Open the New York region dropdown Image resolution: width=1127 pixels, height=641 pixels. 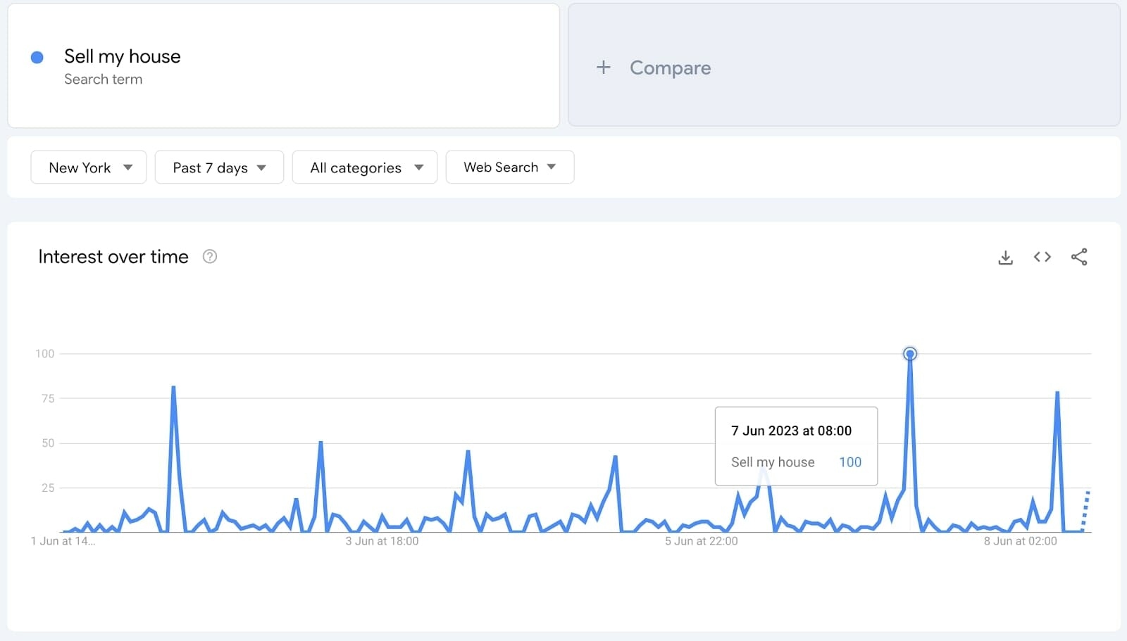(89, 167)
